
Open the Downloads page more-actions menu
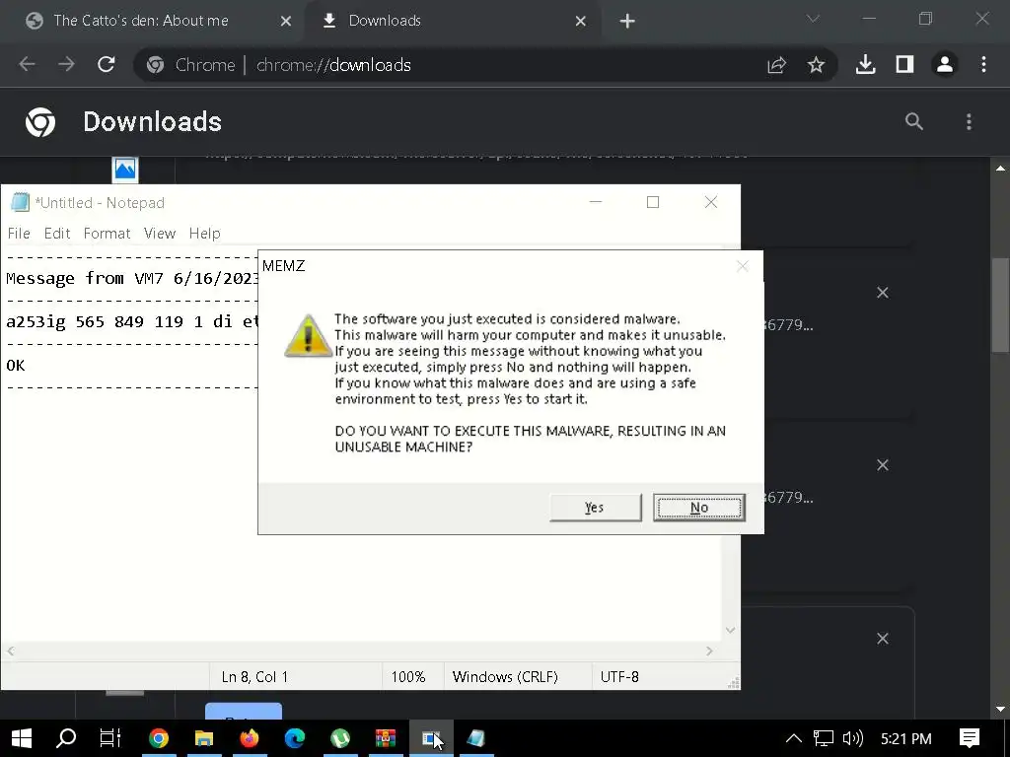click(x=969, y=121)
